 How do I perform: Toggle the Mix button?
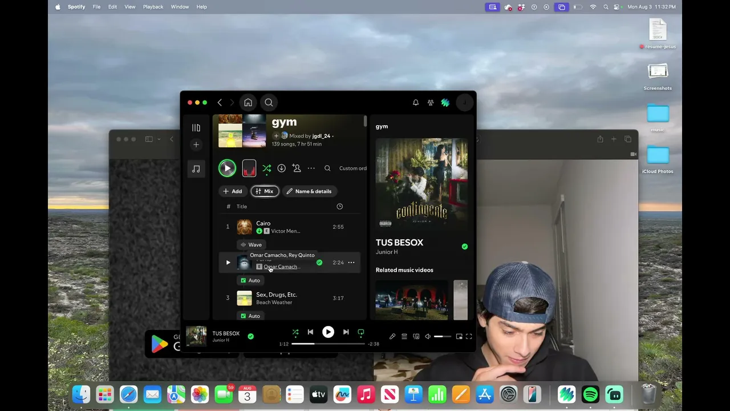click(265, 191)
